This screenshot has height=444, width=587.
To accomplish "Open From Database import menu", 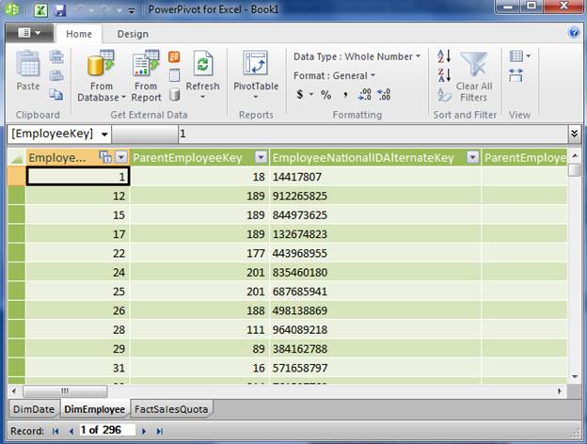I will click(101, 76).
